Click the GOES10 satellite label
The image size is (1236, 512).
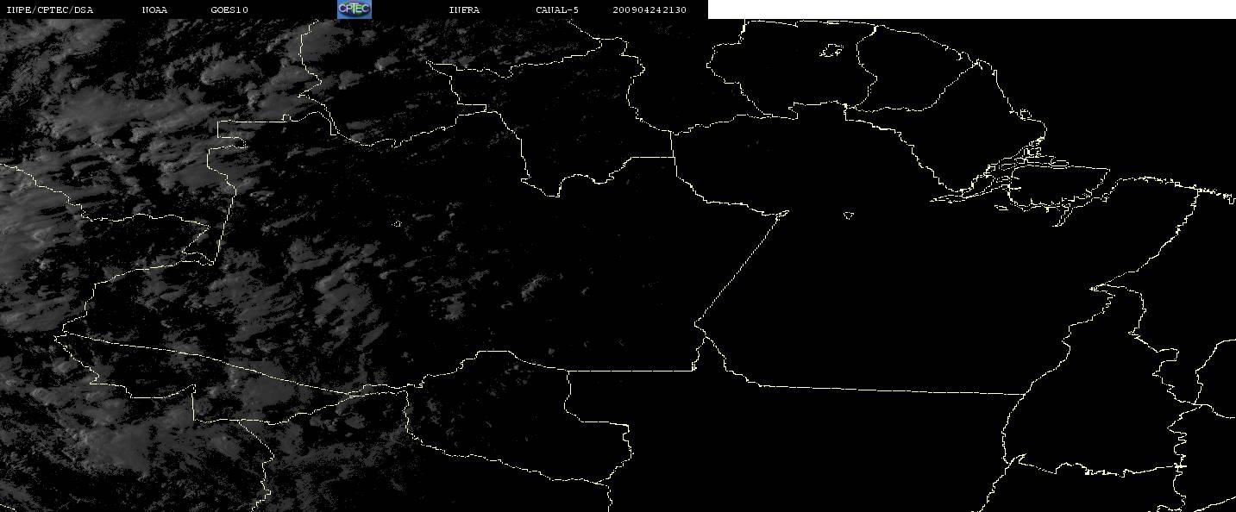coord(229,10)
